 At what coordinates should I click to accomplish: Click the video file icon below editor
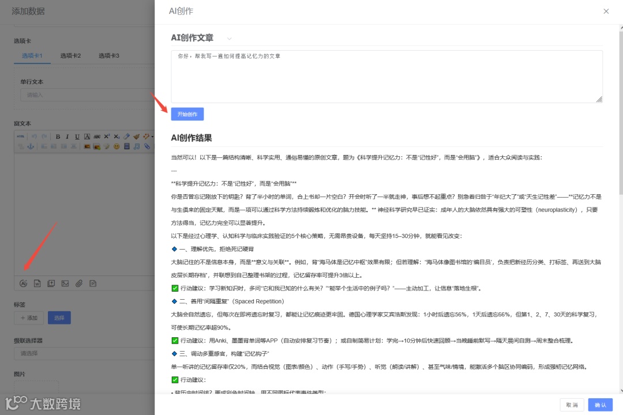point(93,284)
